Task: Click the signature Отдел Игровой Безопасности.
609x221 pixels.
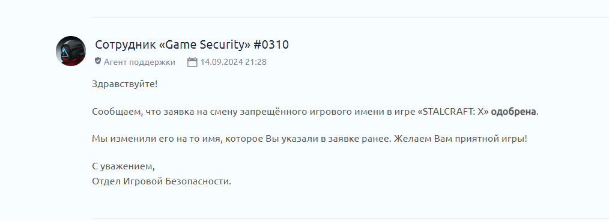Action: pos(162,181)
